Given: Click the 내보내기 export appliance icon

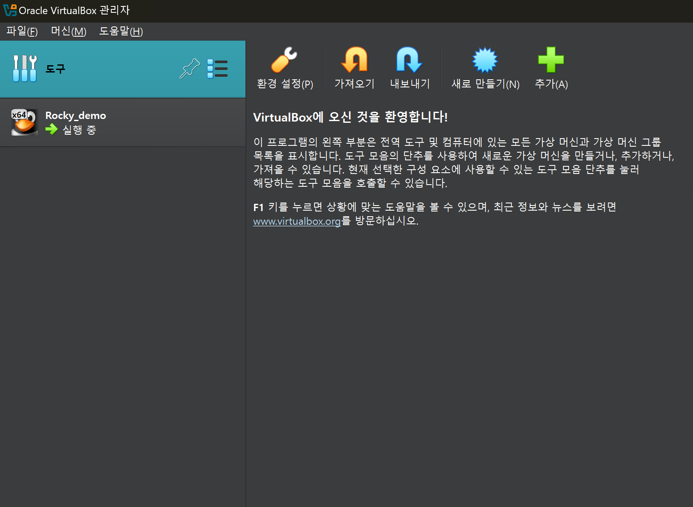Looking at the screenshot, I should click(x=410, y=60).
